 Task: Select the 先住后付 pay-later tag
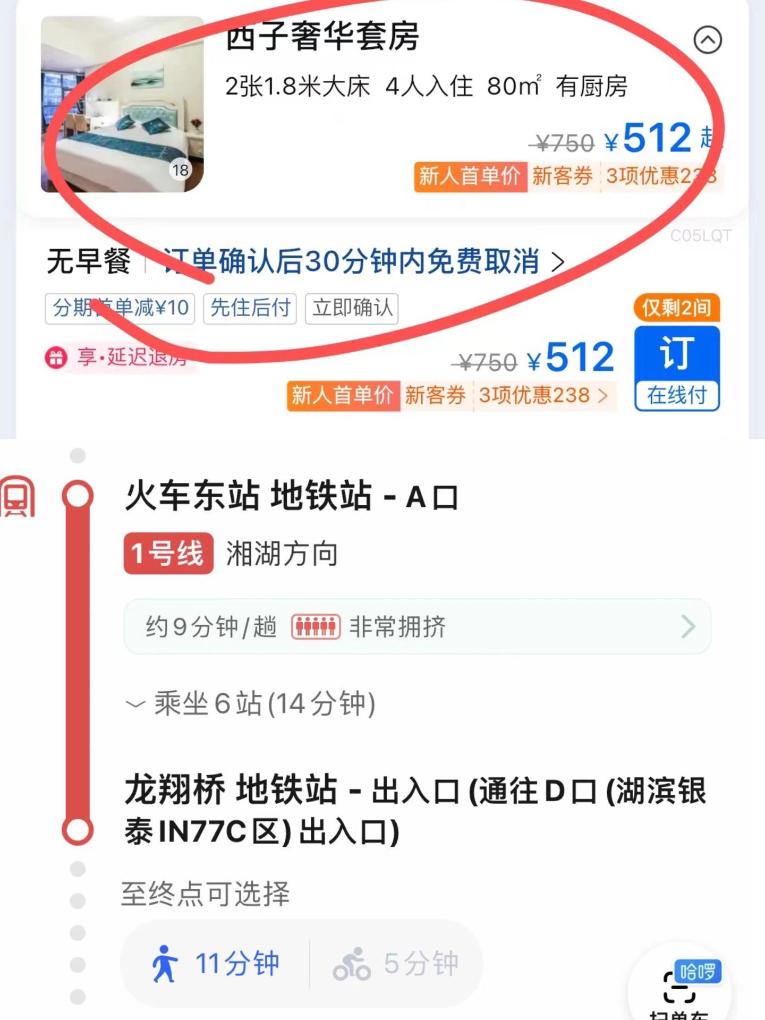tap(250, 308)
